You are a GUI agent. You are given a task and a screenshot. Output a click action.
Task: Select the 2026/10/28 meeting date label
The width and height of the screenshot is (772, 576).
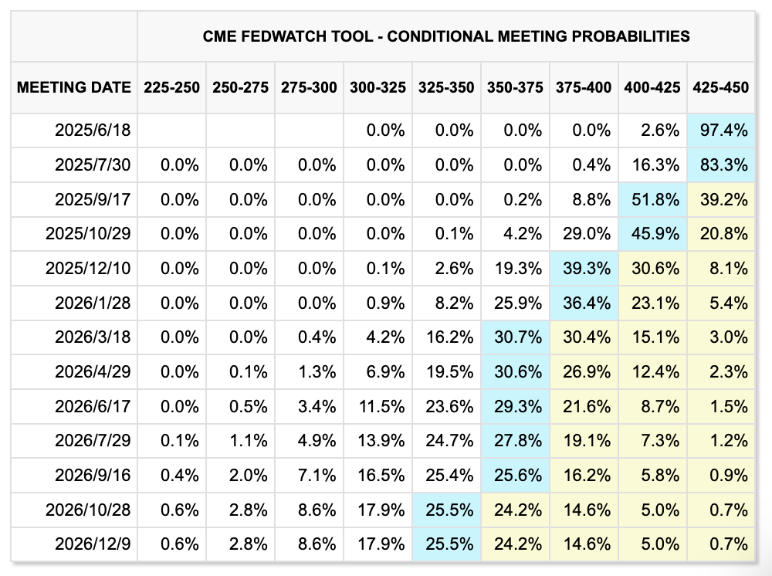(89, 510)
